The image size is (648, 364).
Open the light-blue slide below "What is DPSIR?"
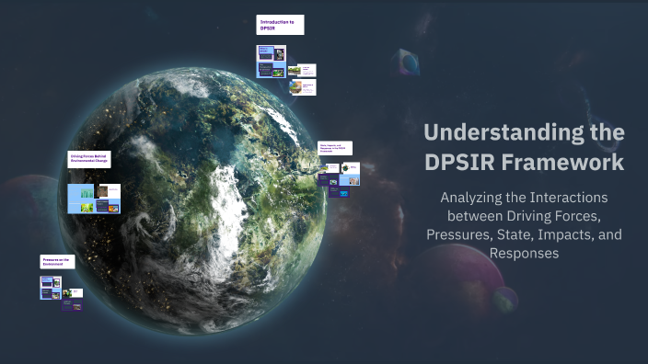272,70
